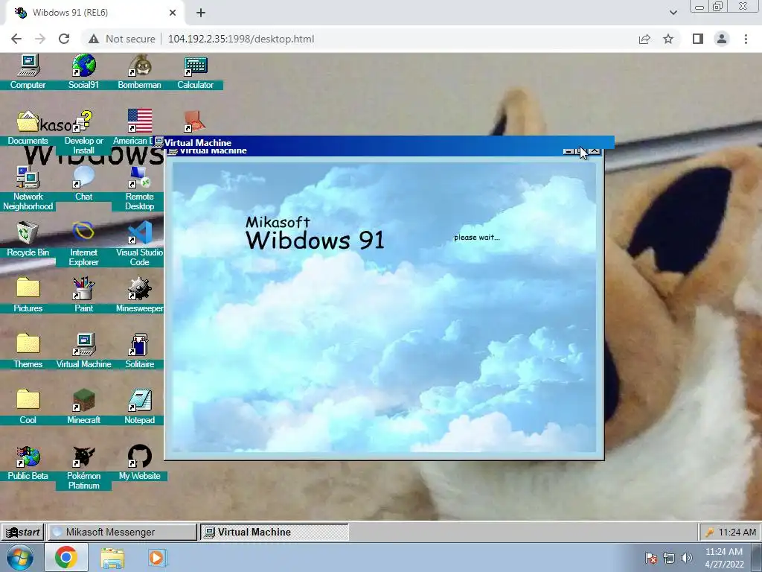
Task: Select the red folder icon beside the flag
Action: 196,121
